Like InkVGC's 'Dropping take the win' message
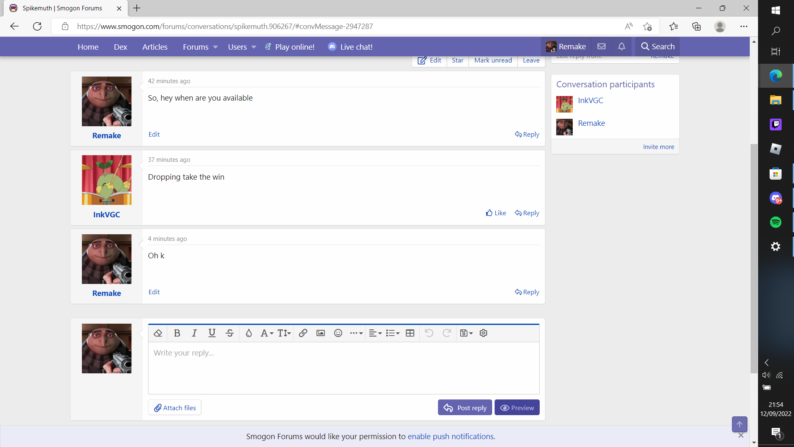This screenshot has height=447, width=794. [x=496, y=213]
